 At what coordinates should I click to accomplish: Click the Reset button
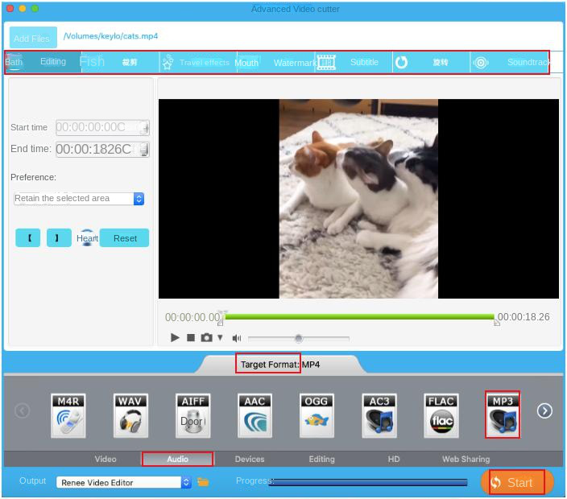124,237
